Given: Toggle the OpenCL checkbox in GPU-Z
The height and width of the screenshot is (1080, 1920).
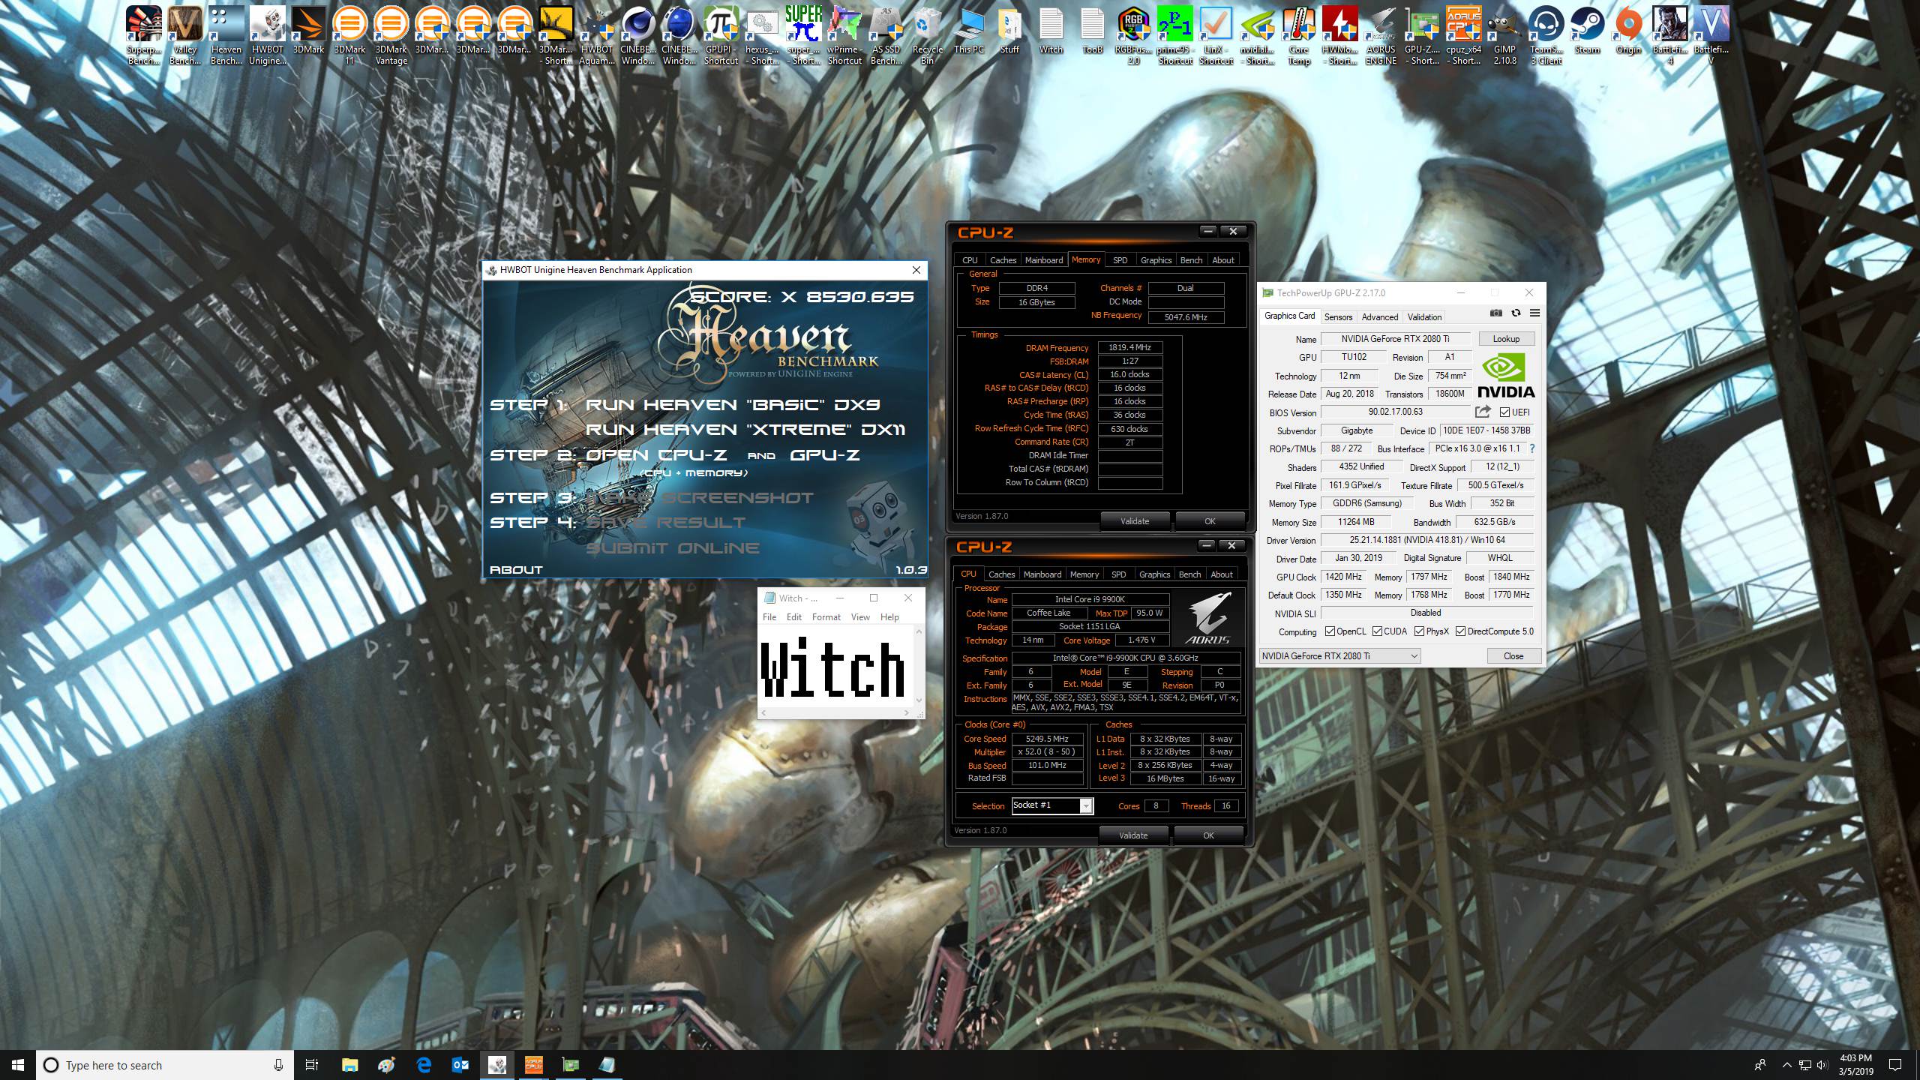Looking at the screenshot, I should pos(1330,631).
